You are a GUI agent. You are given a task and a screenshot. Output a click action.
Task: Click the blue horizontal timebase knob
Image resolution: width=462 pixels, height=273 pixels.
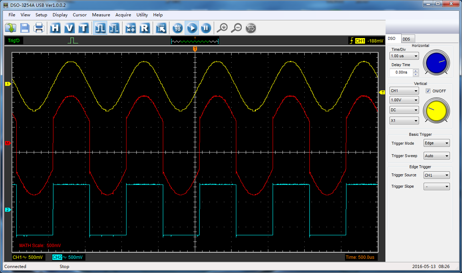click(436, 62)
